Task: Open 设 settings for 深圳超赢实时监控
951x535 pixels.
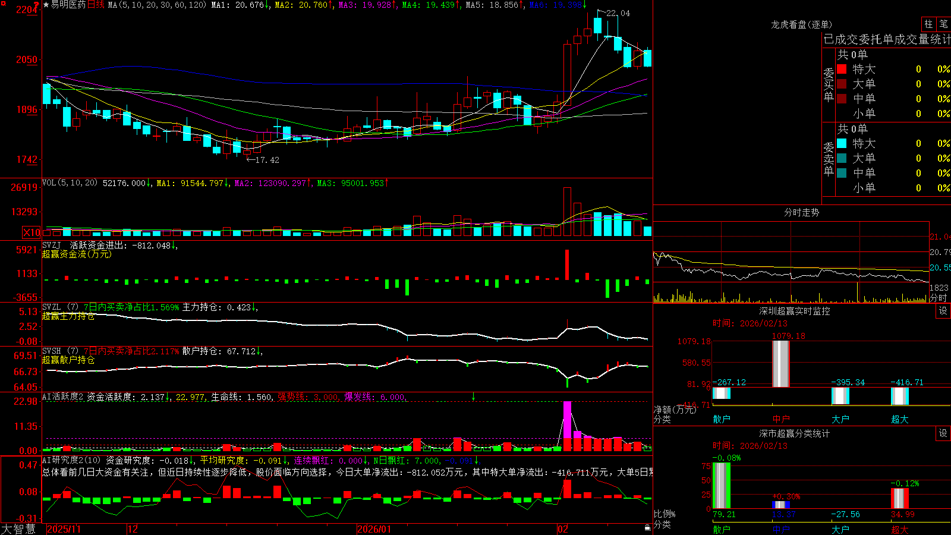Action: [943, 311]
